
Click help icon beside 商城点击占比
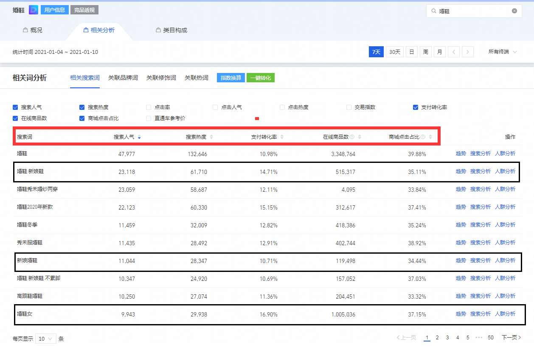pyautogui.click(x=423, y=137)
